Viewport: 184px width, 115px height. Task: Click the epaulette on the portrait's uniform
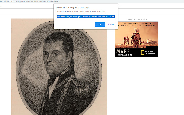tap(83, 91)
